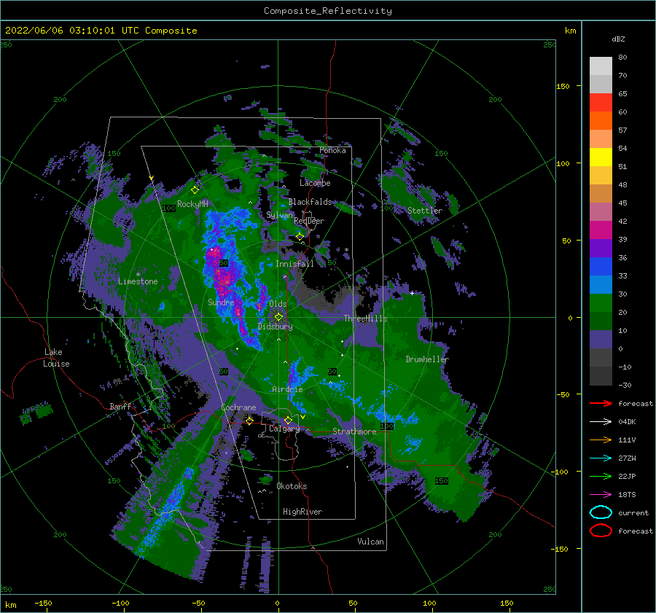Click yellow diamond marker below RedDeer
The width and height of the screenshot is (656, 613).
click(x=300, y=237)
